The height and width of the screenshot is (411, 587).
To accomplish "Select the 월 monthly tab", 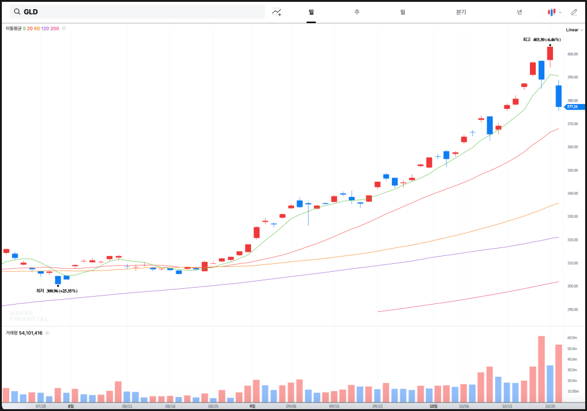I will 402,12.
